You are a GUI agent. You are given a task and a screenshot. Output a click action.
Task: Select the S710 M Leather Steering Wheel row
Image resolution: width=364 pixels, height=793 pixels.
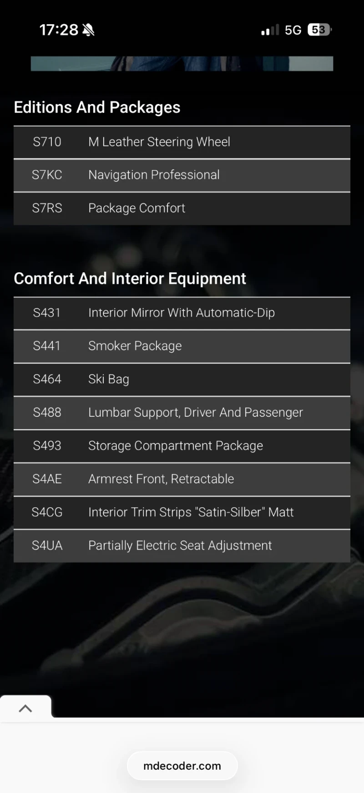(x=182, y=142)
